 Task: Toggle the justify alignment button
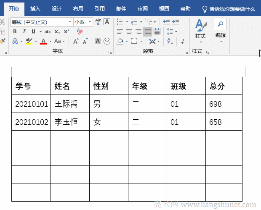coord(148,31)
